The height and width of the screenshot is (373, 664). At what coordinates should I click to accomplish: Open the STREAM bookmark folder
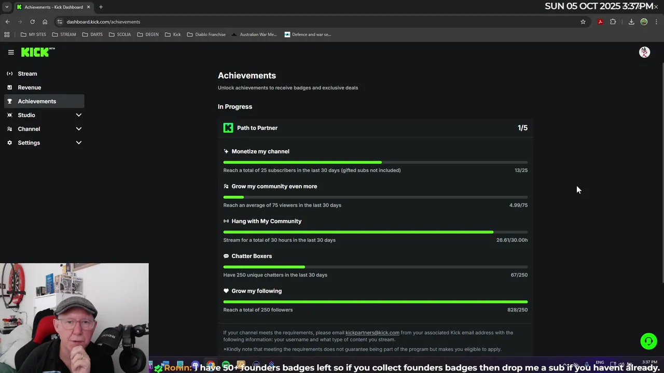point(64,35)
